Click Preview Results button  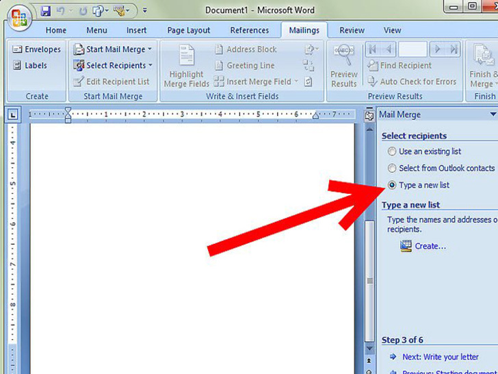344,66
